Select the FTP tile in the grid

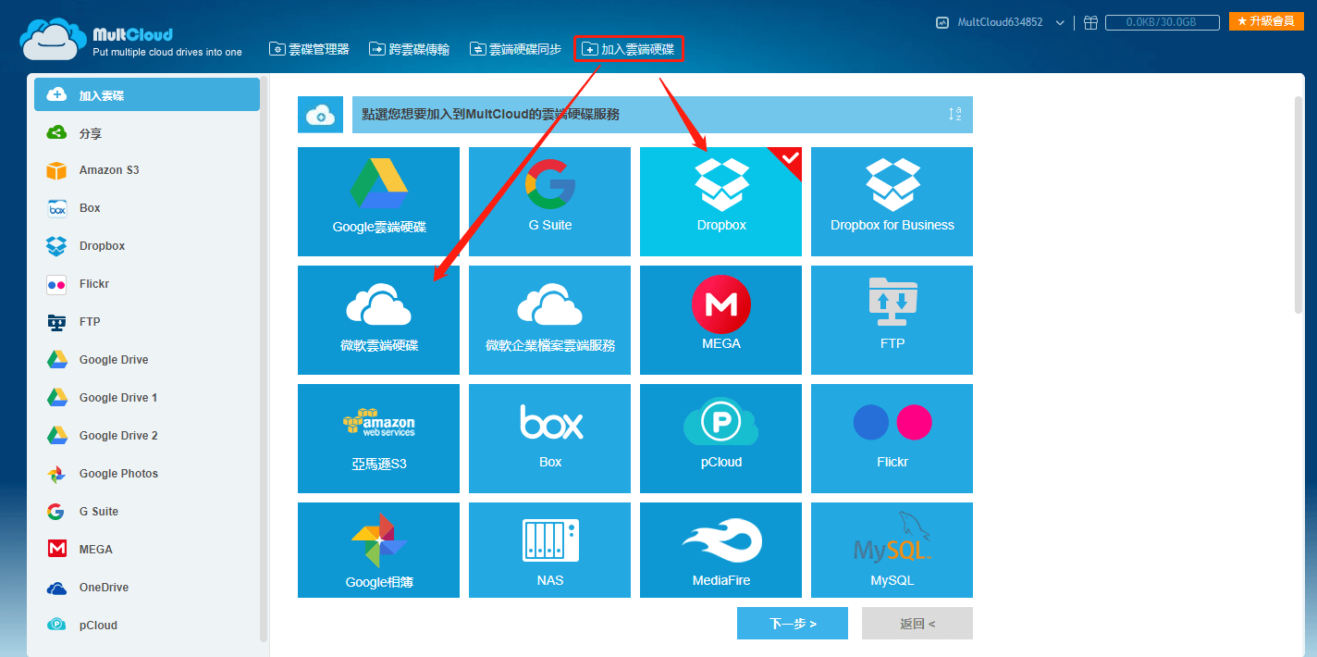click(892, 320)
